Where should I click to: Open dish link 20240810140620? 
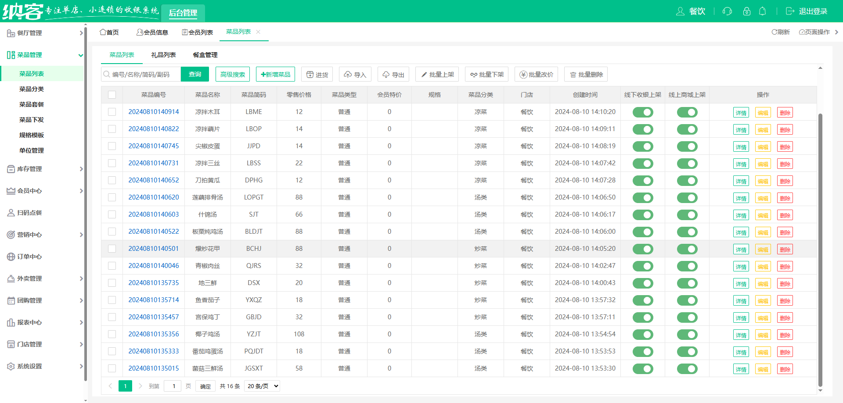point(154,197)
